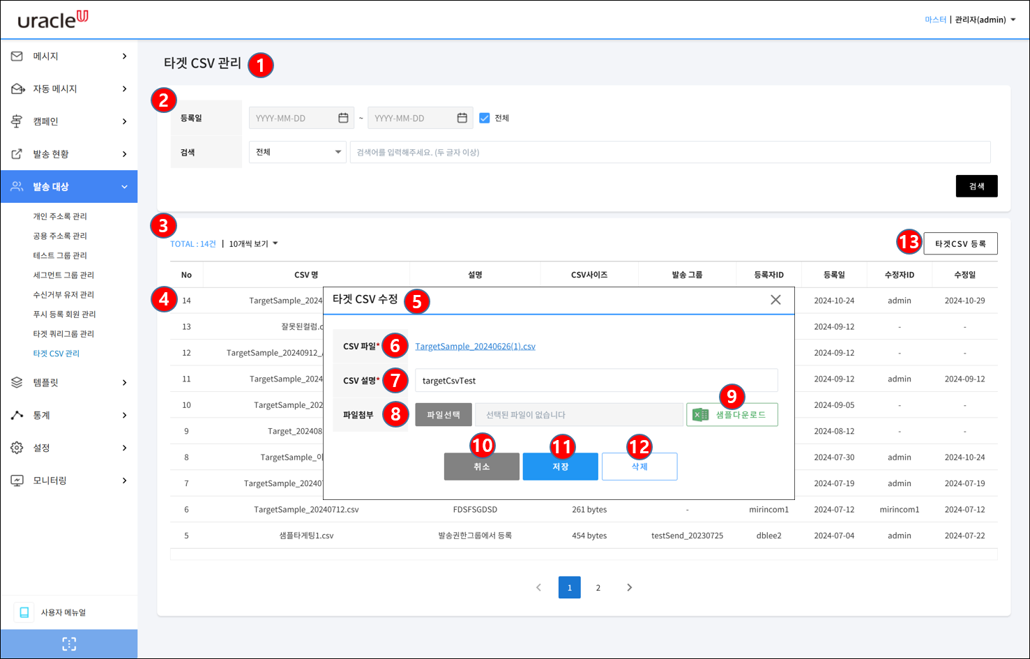The width and height of the screenshot is (1030, 659).
Task: Go to next page arrow
Action: click(629, 587)
